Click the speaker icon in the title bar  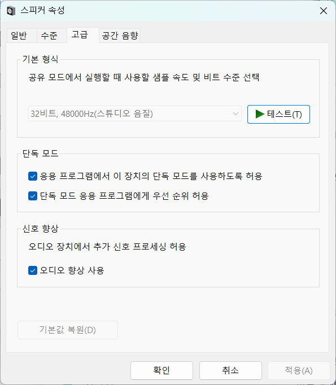coord(11,11)
